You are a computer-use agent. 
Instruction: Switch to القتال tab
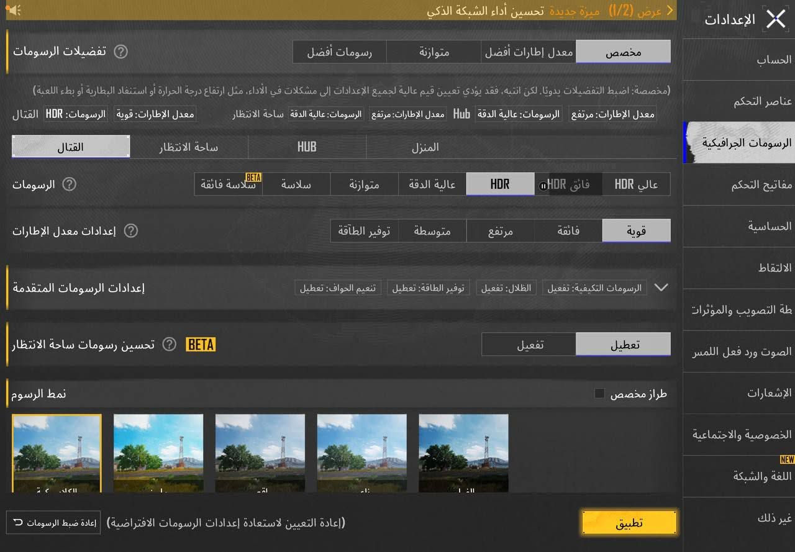(71, 147)
